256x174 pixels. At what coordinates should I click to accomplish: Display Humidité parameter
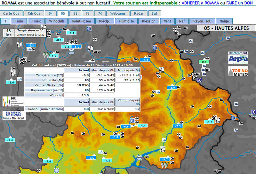[126, 21]
